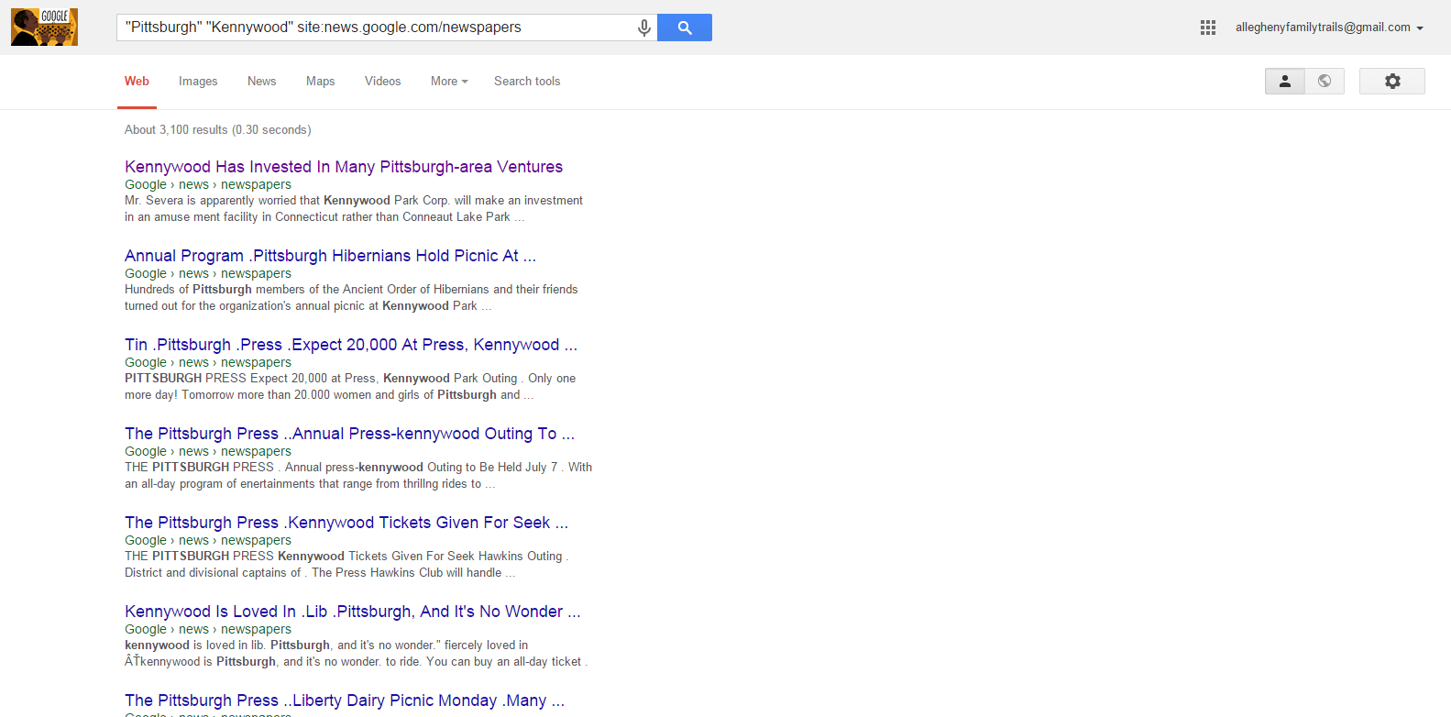Click snippet beginning 'Hundreds of Pittsburgh members'

click(x=351, y=298)
